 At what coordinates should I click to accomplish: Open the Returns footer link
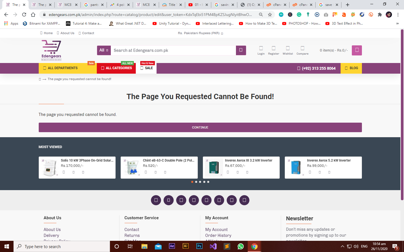tap(132, 235)
